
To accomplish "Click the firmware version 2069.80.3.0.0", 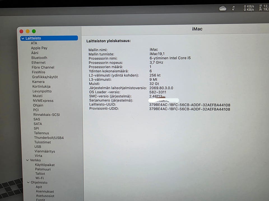I will coord(161,88).
